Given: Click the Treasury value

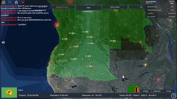Looking at the screenshot, I should click(x=33, y=95).
